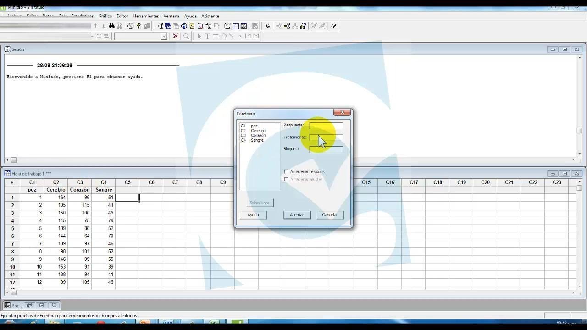
Task: Select the line drawing tool
Action: (x=232, y=36)
